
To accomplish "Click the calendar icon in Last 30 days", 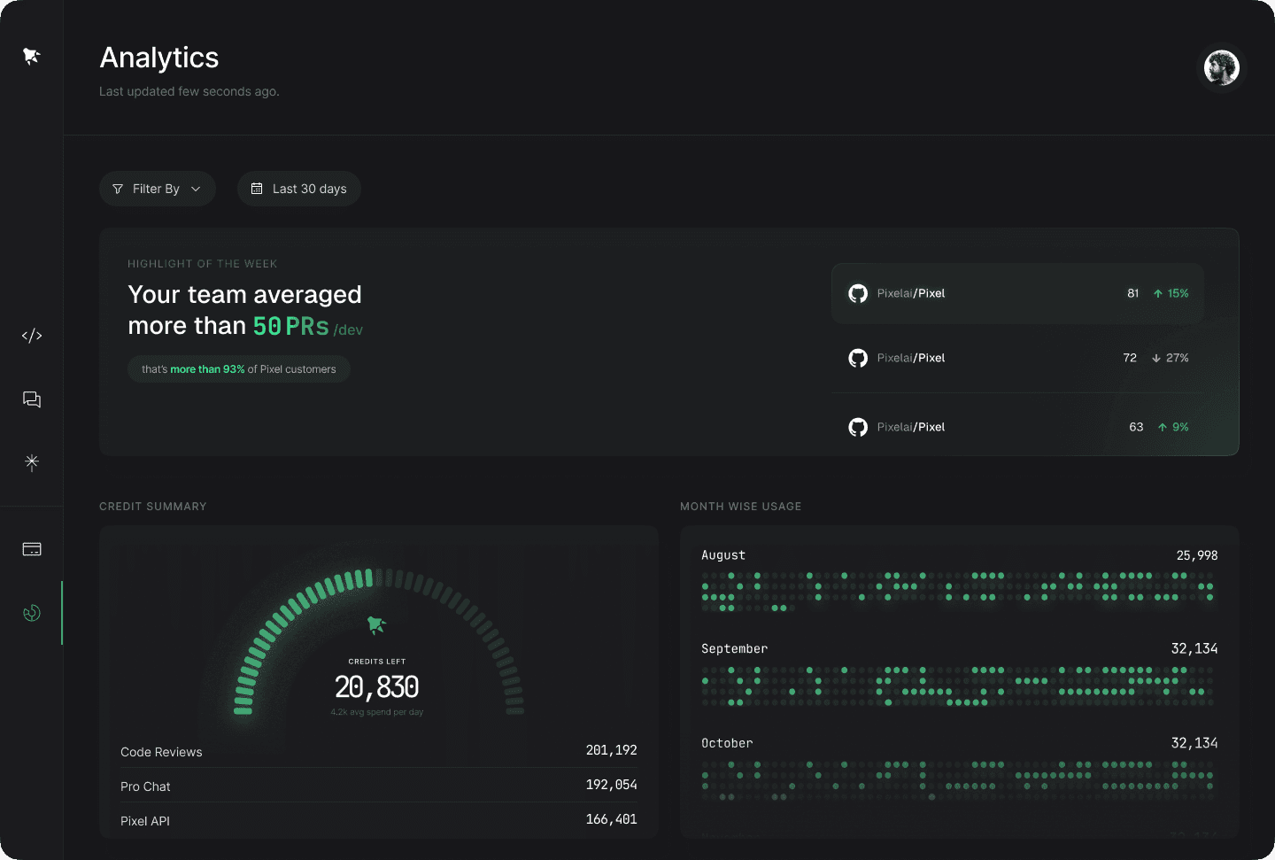I will point(257,189).
